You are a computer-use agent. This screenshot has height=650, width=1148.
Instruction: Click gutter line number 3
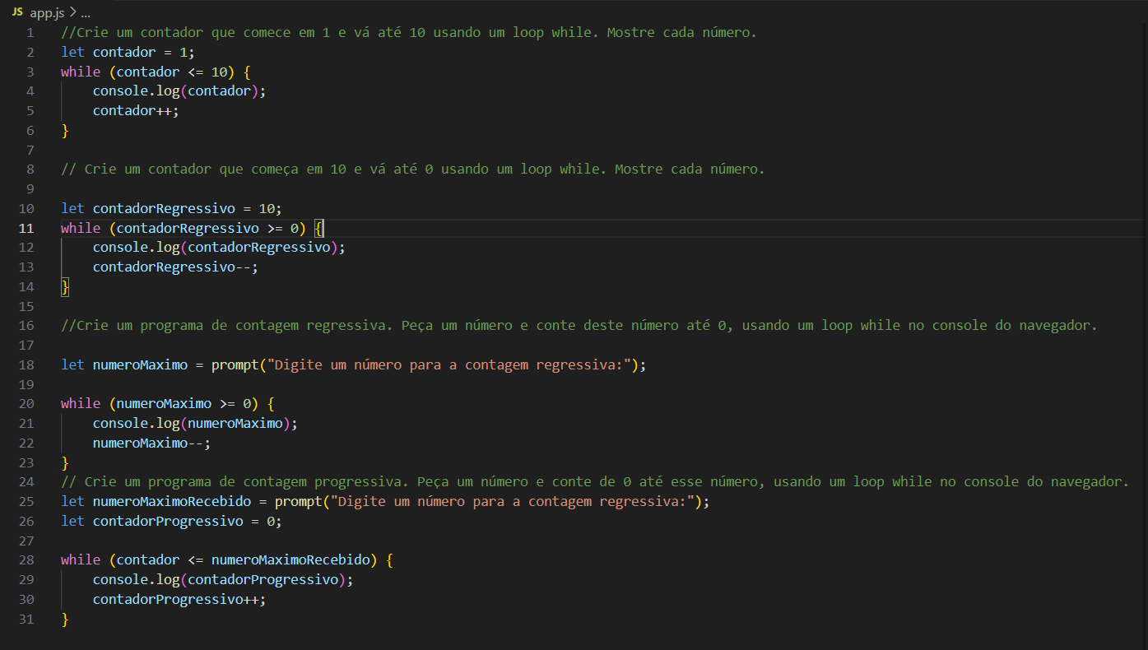click(30, 72)
